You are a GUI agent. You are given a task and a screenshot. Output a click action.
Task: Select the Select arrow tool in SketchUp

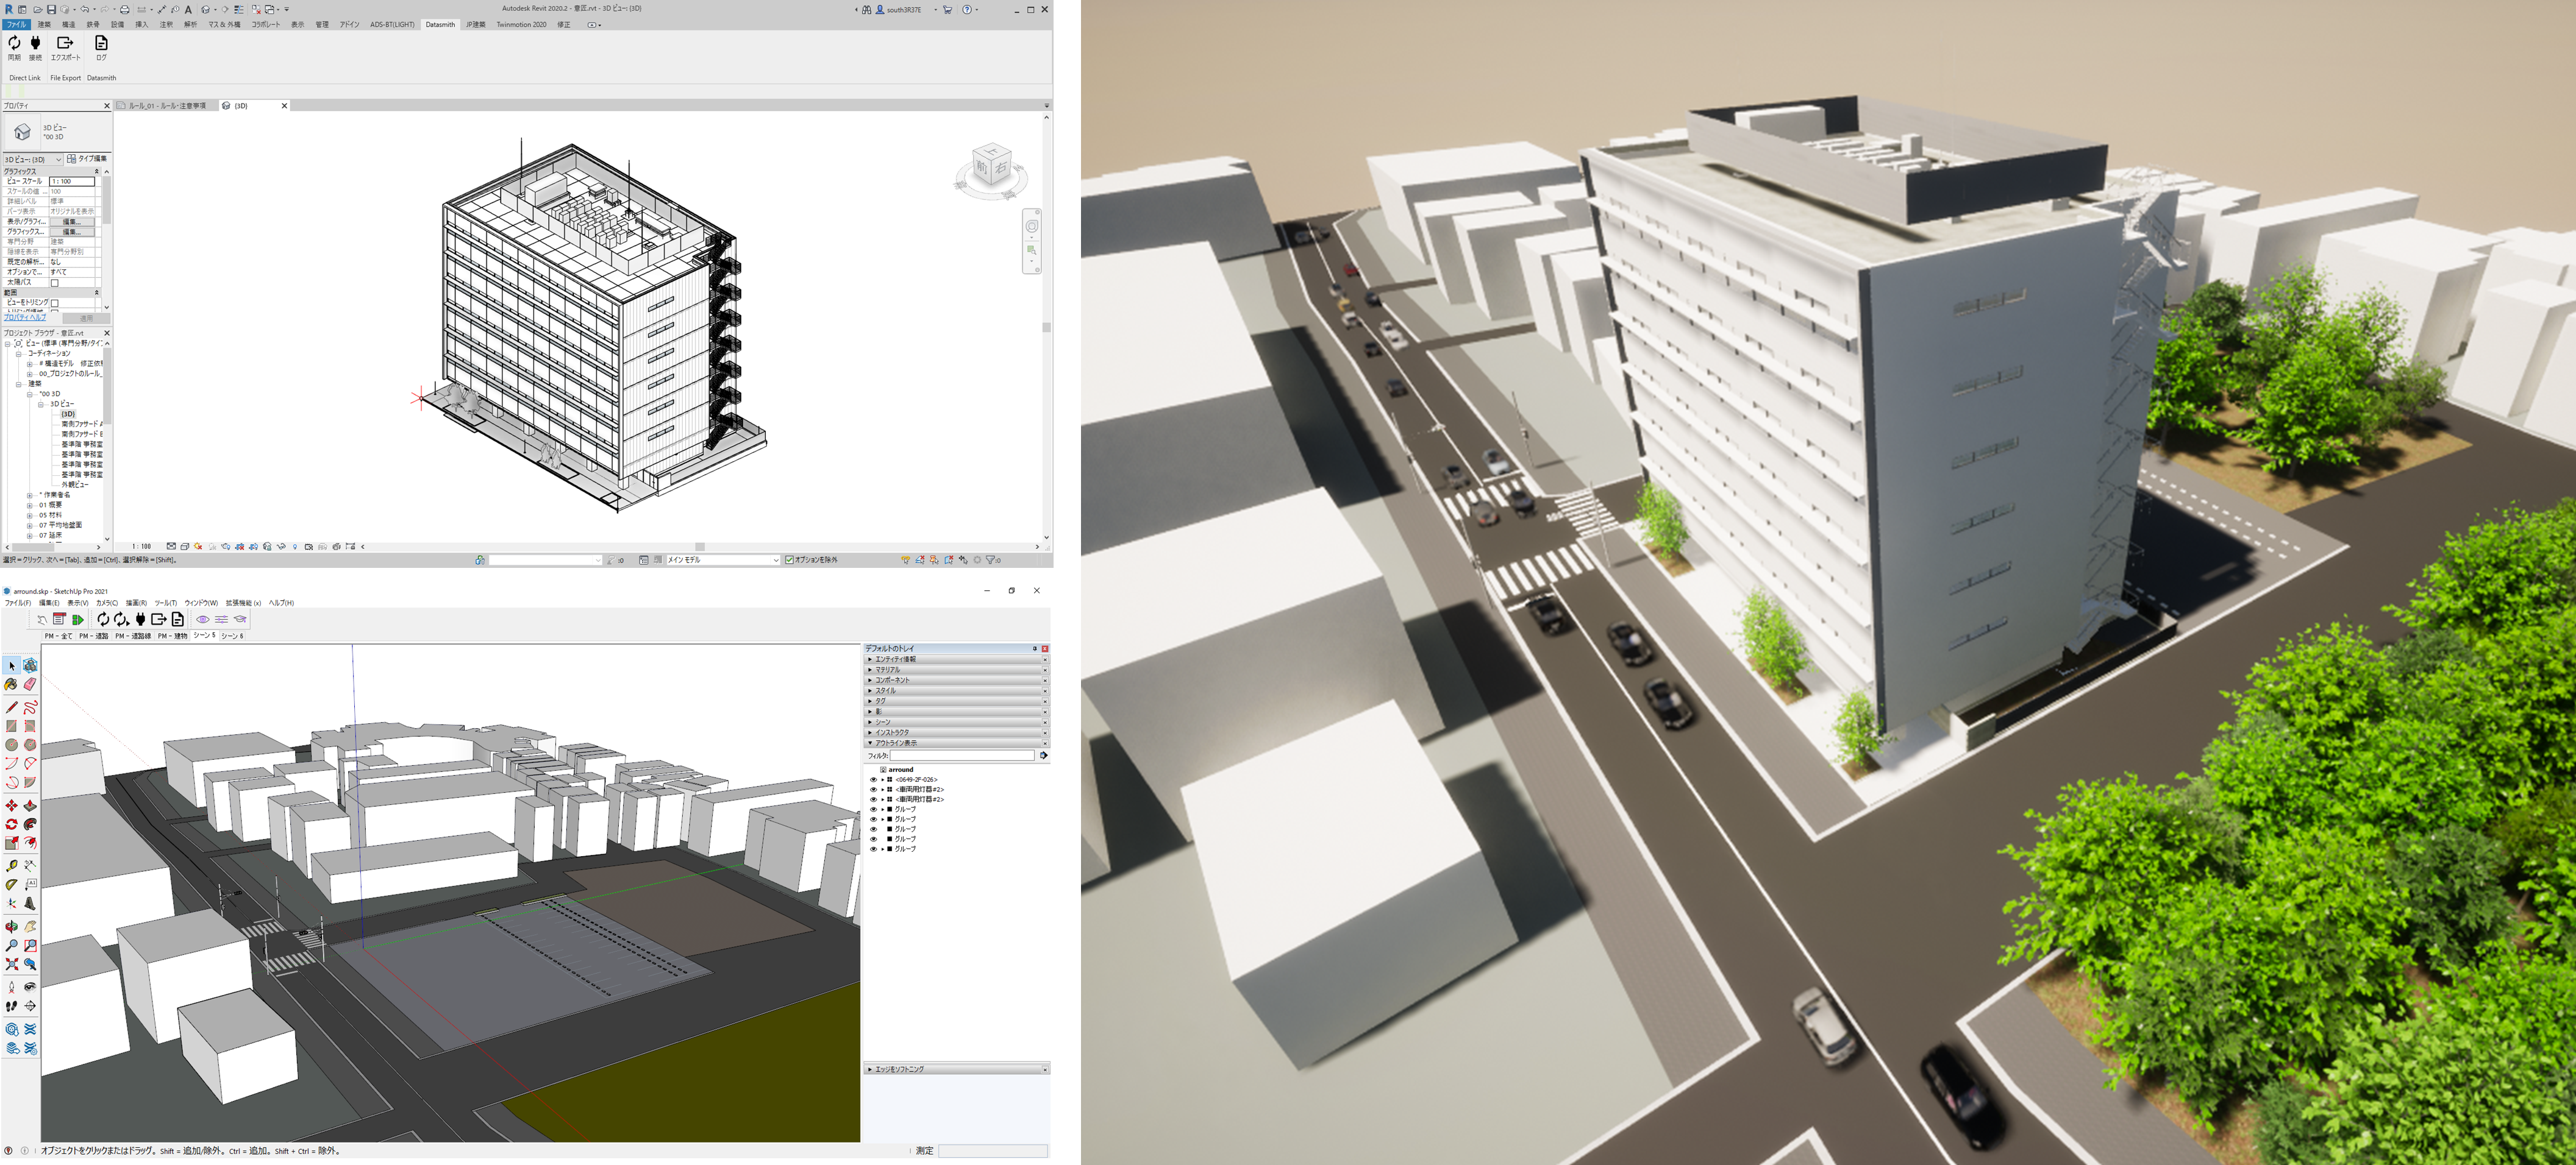12,665
